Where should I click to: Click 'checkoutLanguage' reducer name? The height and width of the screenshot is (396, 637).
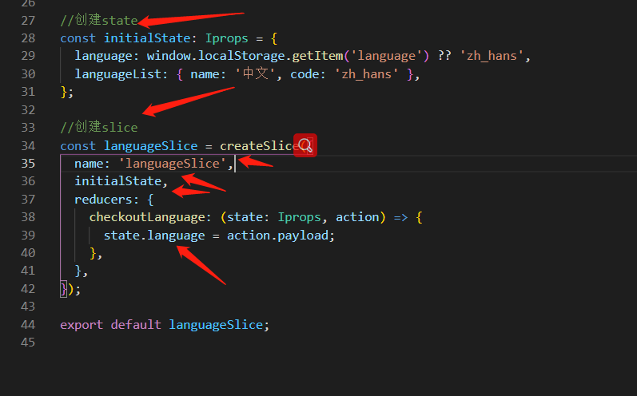click(147, 217)
